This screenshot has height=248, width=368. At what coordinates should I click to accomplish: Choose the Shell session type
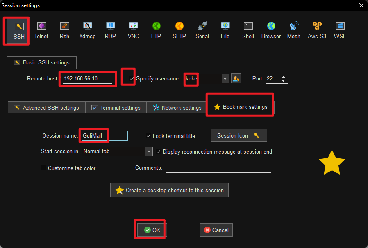[248, 31]
